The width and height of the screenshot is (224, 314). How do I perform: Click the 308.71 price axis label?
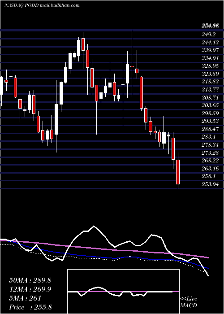210,98
